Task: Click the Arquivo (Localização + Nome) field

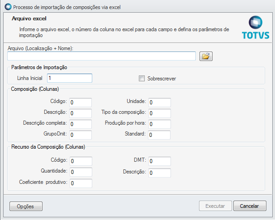Action: pyautogui.click(x=102, y=56)
